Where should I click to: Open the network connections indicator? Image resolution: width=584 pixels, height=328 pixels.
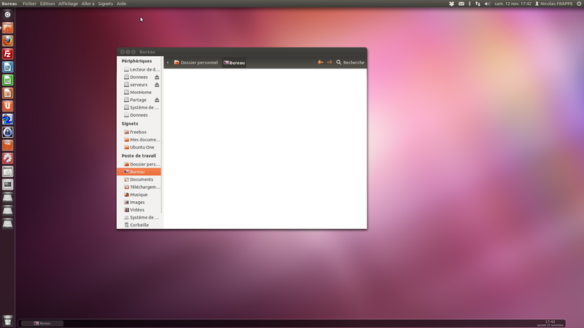point(478,4)
